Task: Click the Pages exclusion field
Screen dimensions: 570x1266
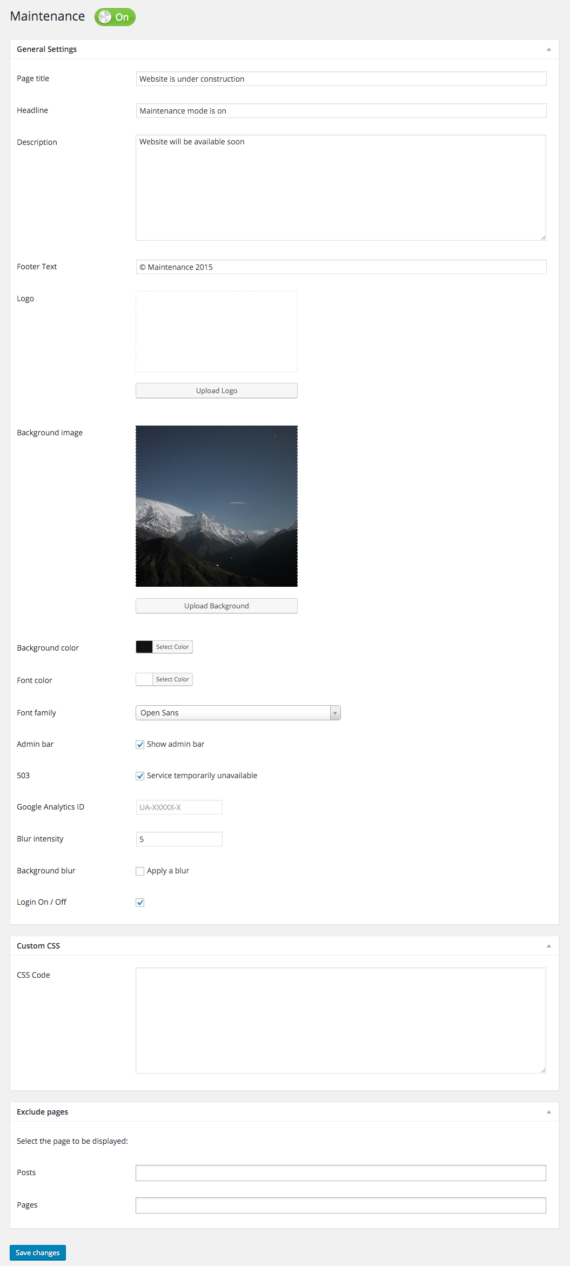Action: pyautogui.click(x=341, y=1205)
